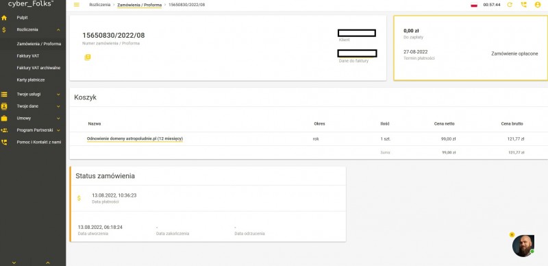Open Karty płatnicze menu item
548x266 pixels.
coord(31,80)
